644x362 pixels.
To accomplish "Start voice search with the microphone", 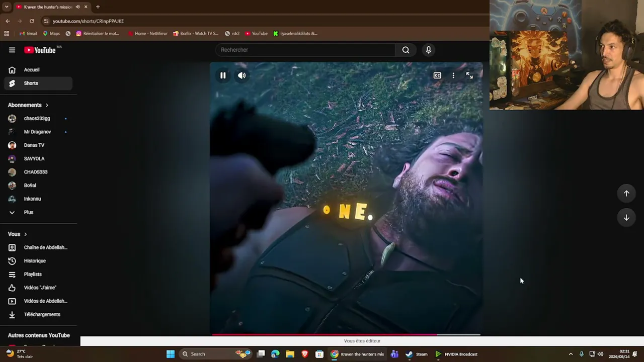I will [x=429, y=50].
